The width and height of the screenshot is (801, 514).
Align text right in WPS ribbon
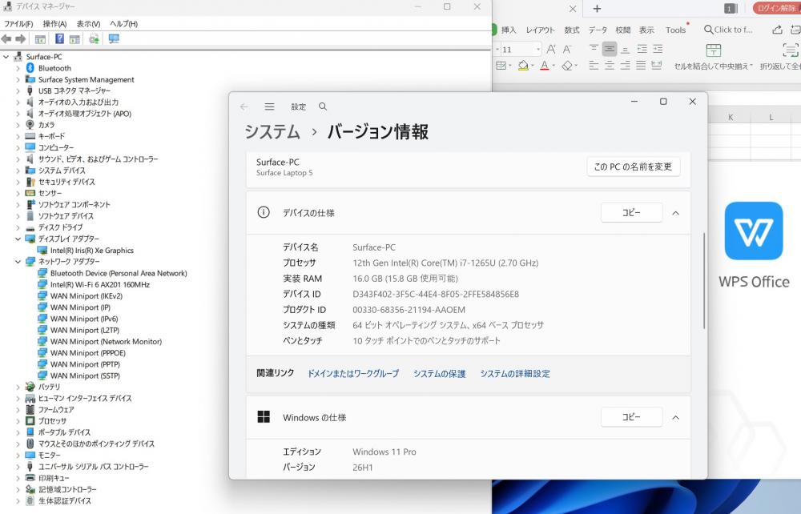click(x=626, y=66)
